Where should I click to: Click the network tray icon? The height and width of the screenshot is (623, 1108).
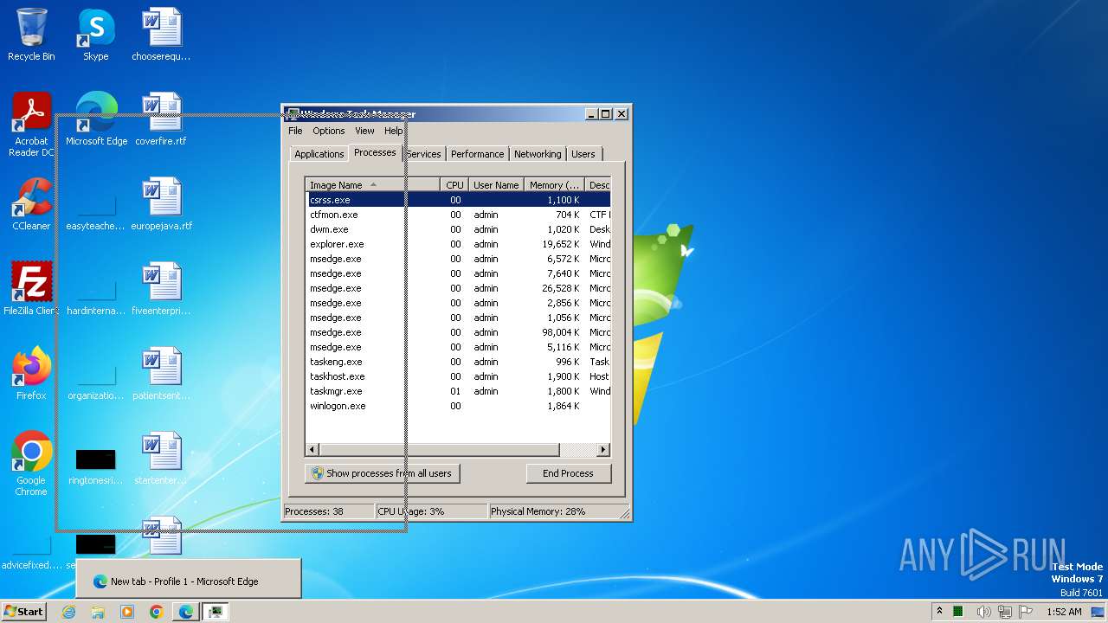[x=1005, y=612]
